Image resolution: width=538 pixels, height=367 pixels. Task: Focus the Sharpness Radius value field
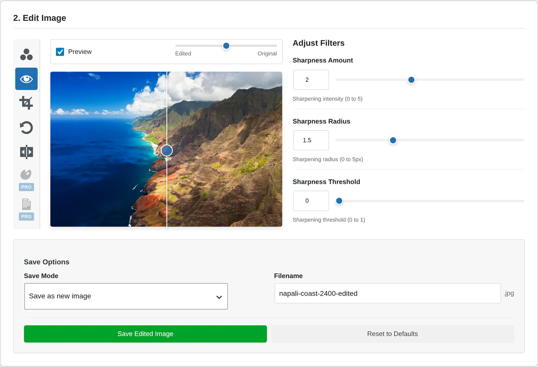click(x=311, y=140)
